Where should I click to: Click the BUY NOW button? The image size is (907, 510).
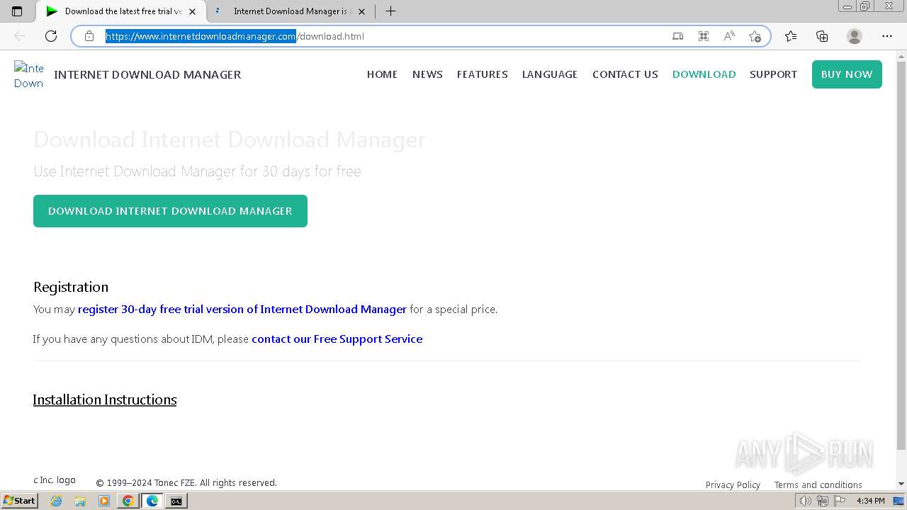(847, 74)
